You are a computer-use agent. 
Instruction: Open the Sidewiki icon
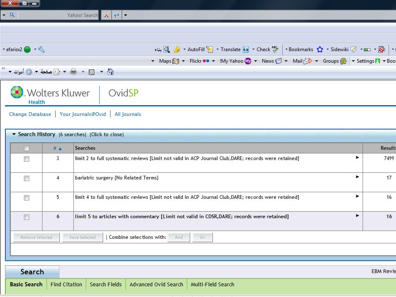tap(354, 49)
